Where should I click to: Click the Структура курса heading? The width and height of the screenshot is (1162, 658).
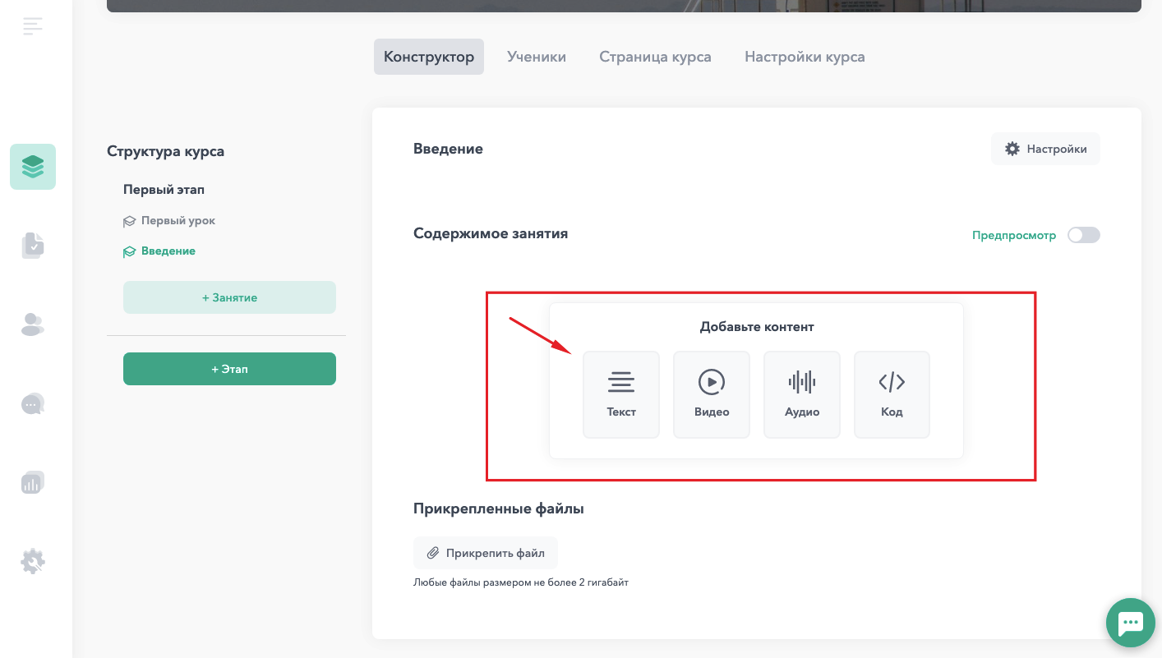point(165,151)
